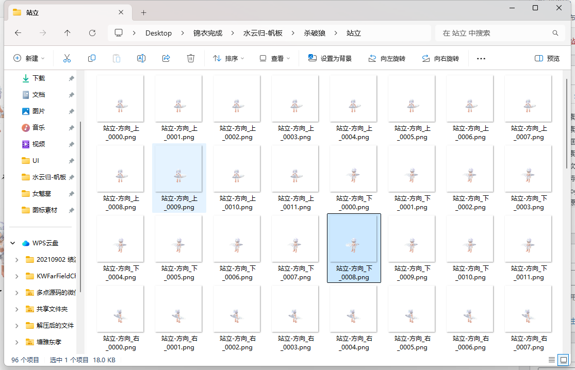Expand the WPS云盘 tree node
This screenshot has height=370, width=575.
point(12,243)
